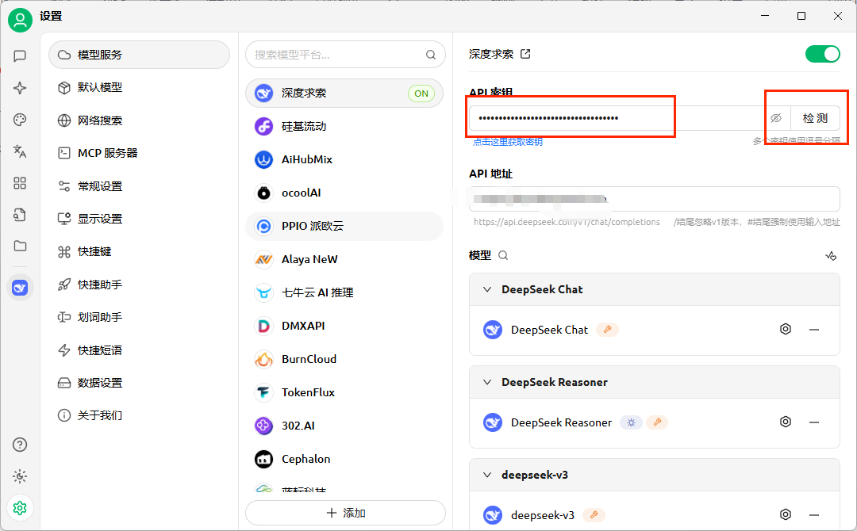This screenshot has width=857, height=531.
Task: Select 默认模型 in settings menu
Action: (x=140, y=87)
